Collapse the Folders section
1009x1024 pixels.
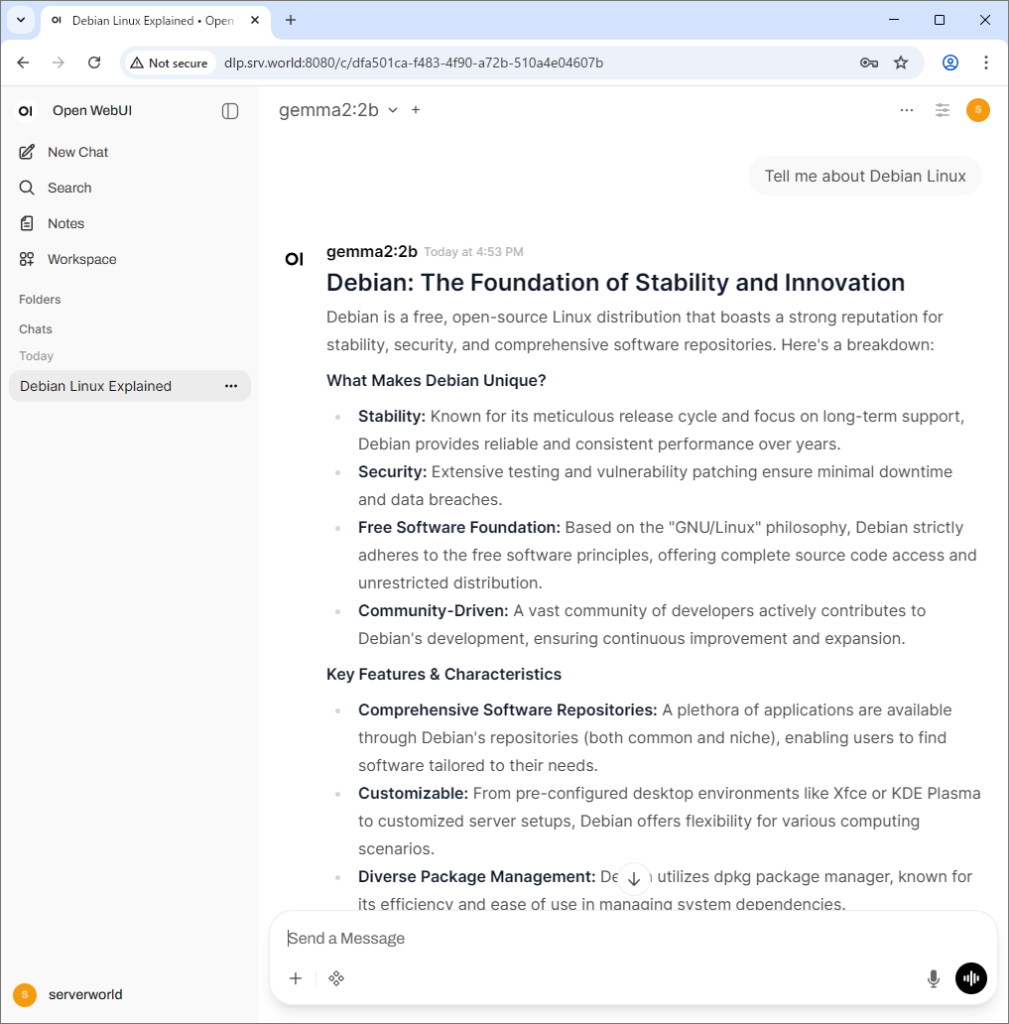click(40, 299)
